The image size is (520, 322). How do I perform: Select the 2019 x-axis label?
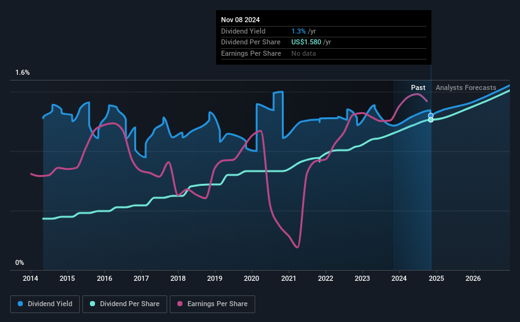click(x=215, y=278)
